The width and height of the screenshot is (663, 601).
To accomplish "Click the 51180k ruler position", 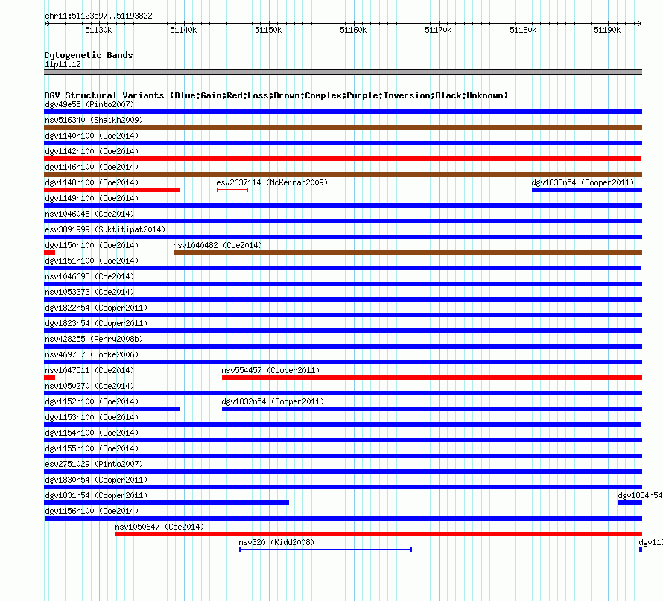I will point(523,30).
